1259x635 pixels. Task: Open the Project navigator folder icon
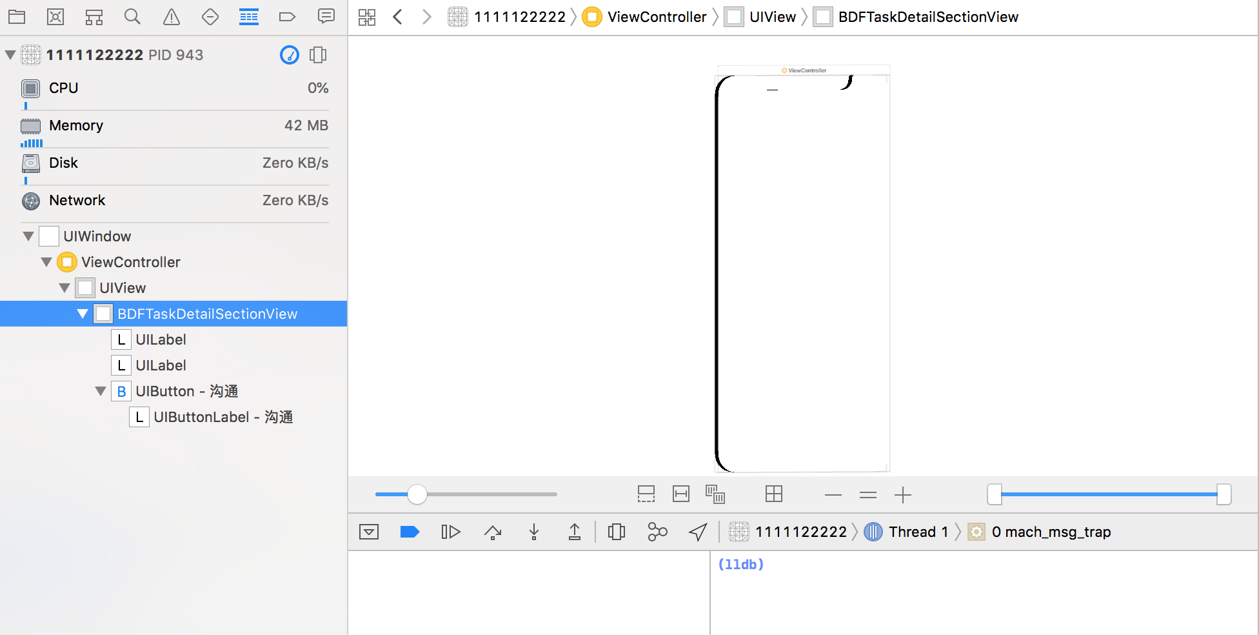pos(17,17)
